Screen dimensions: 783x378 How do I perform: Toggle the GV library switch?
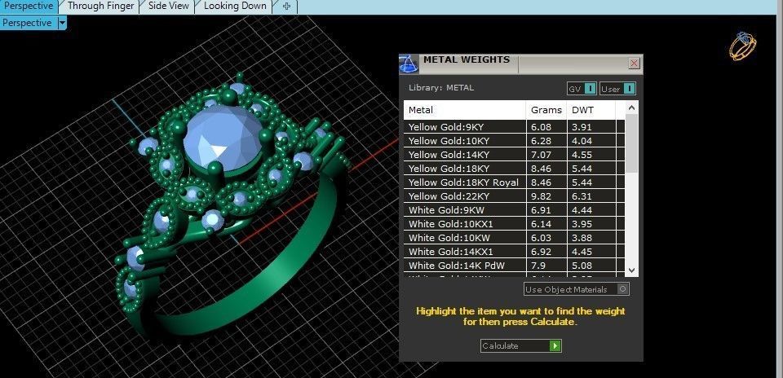(582, 89)
